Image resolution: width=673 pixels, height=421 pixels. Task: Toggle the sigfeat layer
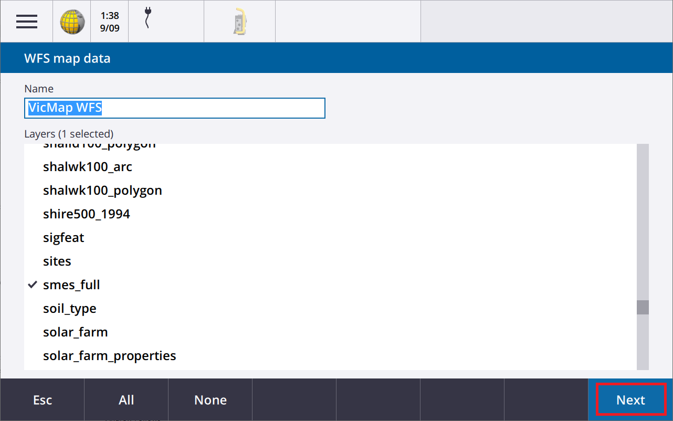pyautogui.click(x=64, y=238)
